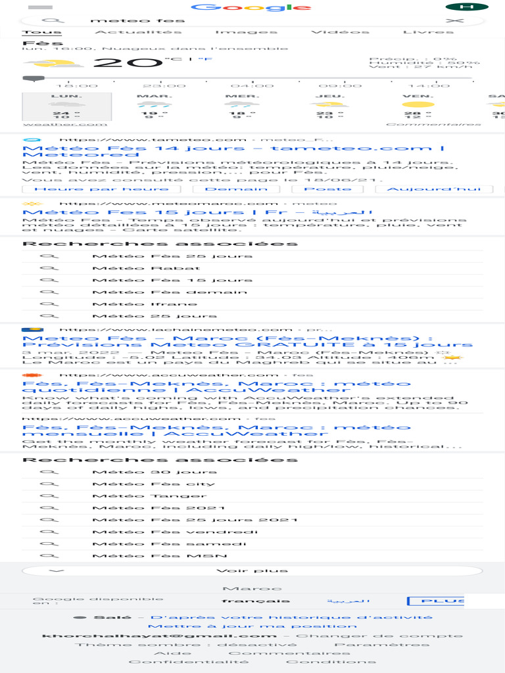Jump to 09:00 on the weather timeline

tap(340, 86)
